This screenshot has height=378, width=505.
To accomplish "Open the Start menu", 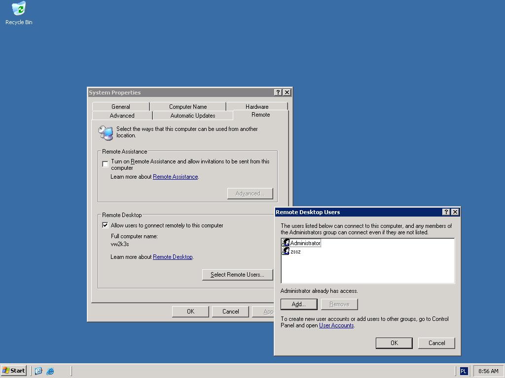I will 13,371.
